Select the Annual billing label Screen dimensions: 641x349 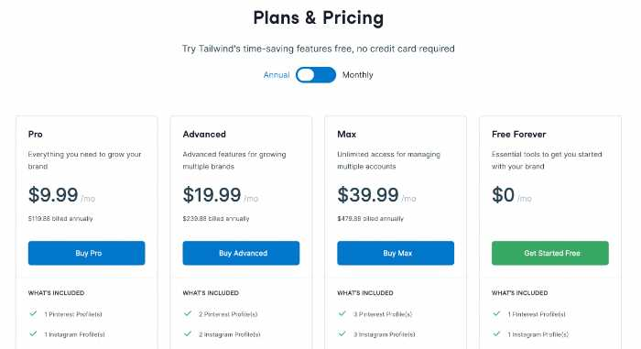277,75
